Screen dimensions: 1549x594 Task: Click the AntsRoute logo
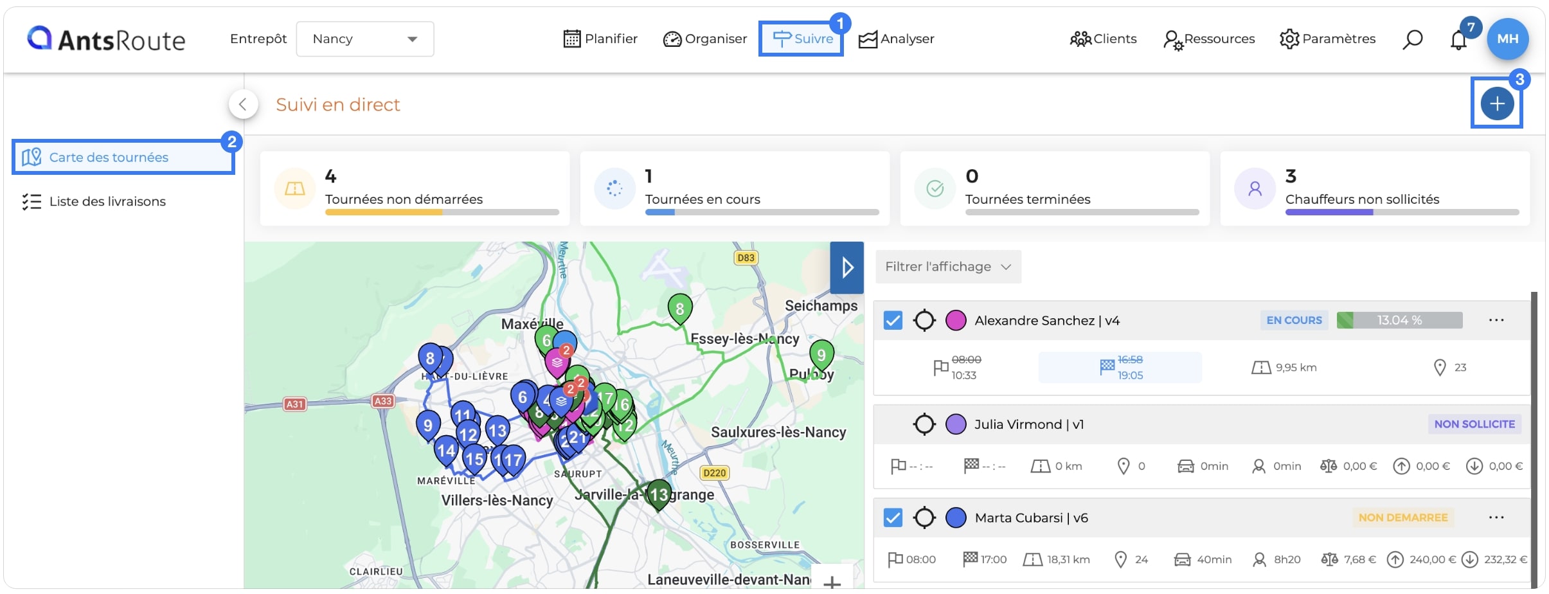106,39
